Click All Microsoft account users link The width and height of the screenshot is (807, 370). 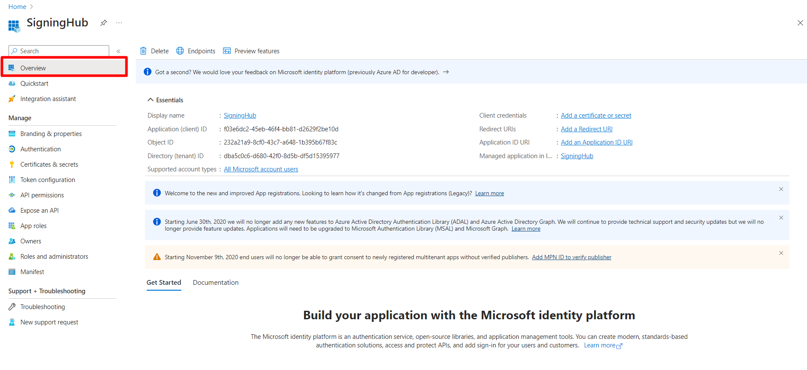[x=261, y=169]
